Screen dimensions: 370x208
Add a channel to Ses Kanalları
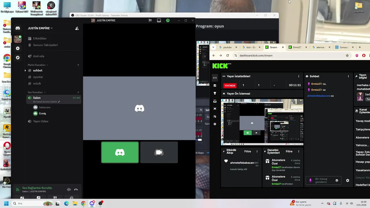tap(78, 92)
